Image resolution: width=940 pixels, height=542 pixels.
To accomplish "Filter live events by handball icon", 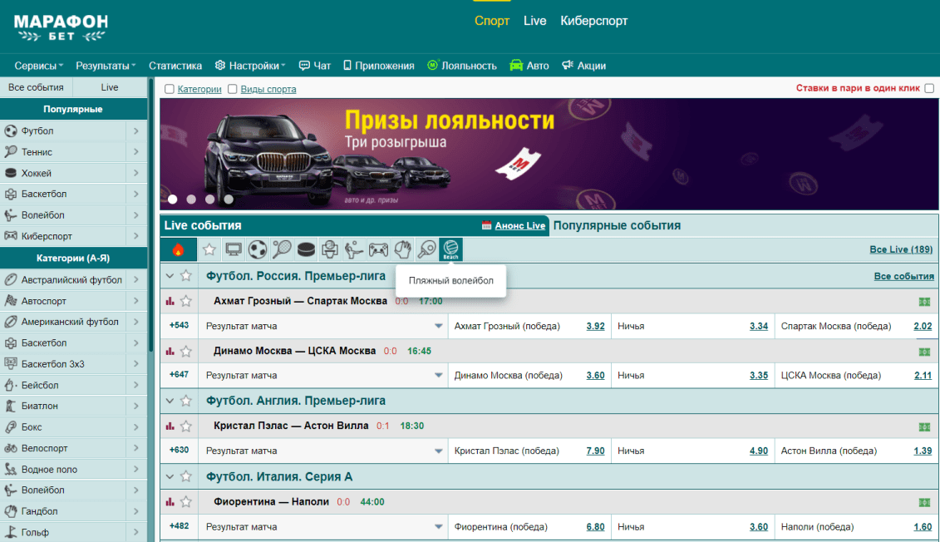I will click(402, 249).
